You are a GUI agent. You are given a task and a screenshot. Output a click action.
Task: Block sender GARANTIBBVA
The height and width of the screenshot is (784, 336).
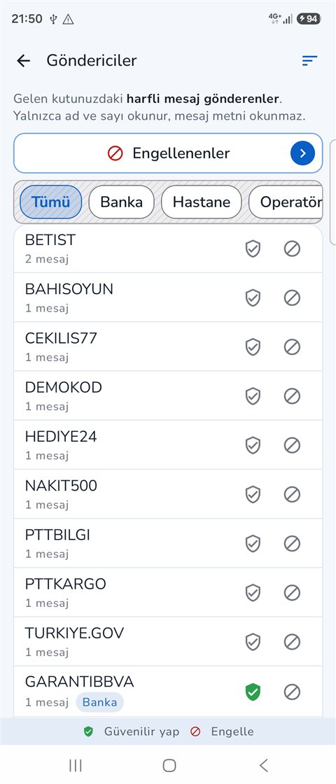292,692
